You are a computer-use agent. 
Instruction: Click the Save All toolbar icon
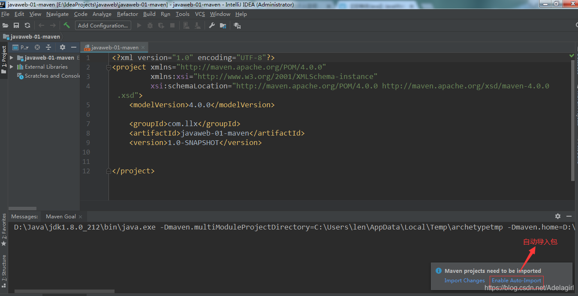coord(16,25)
